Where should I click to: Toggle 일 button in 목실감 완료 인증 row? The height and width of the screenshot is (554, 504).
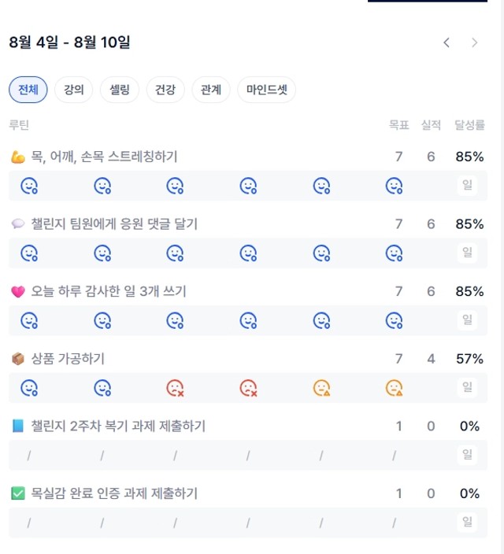point(467,522)
